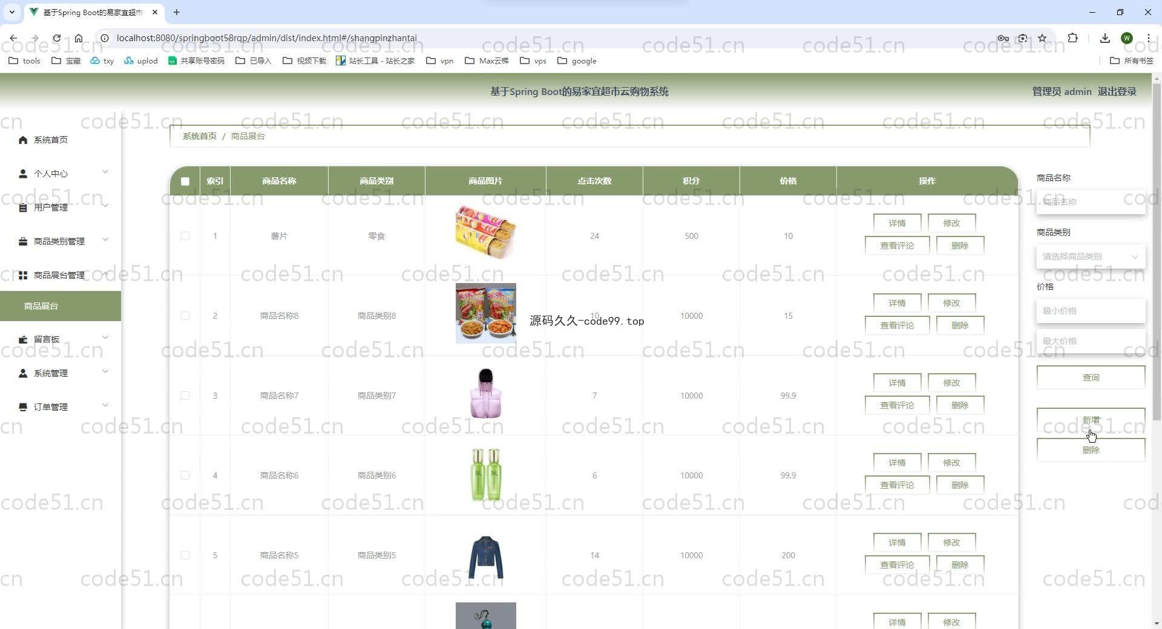Open 详情 for row 1 薯片
This screenshot has height=629, width=1162.
(x=897, y=223)
